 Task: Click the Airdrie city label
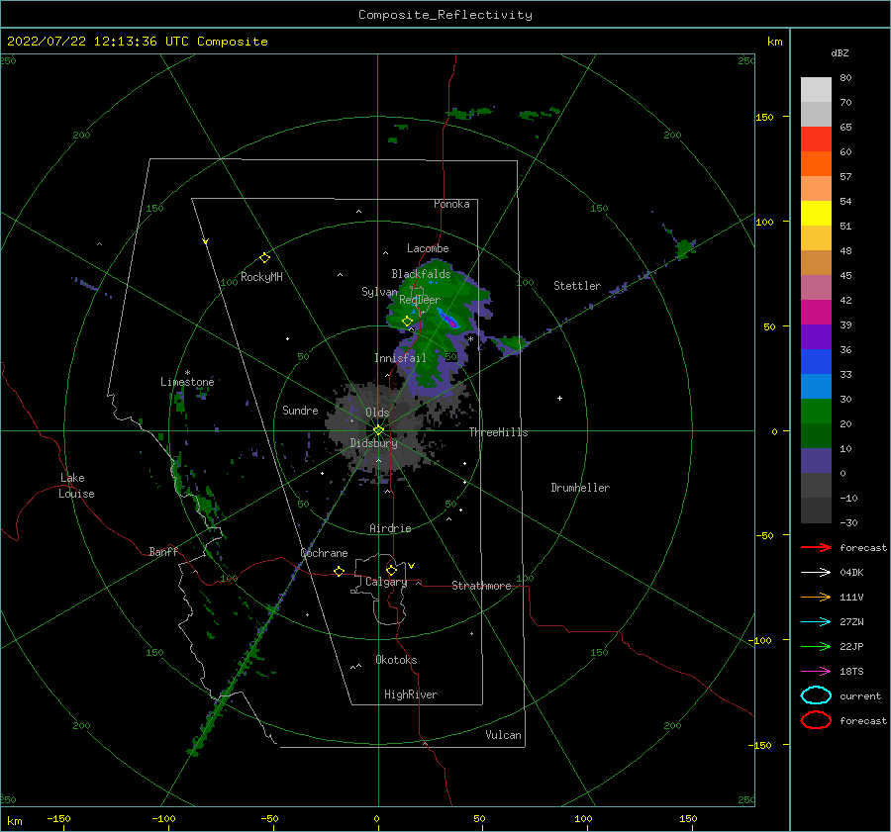390,528
